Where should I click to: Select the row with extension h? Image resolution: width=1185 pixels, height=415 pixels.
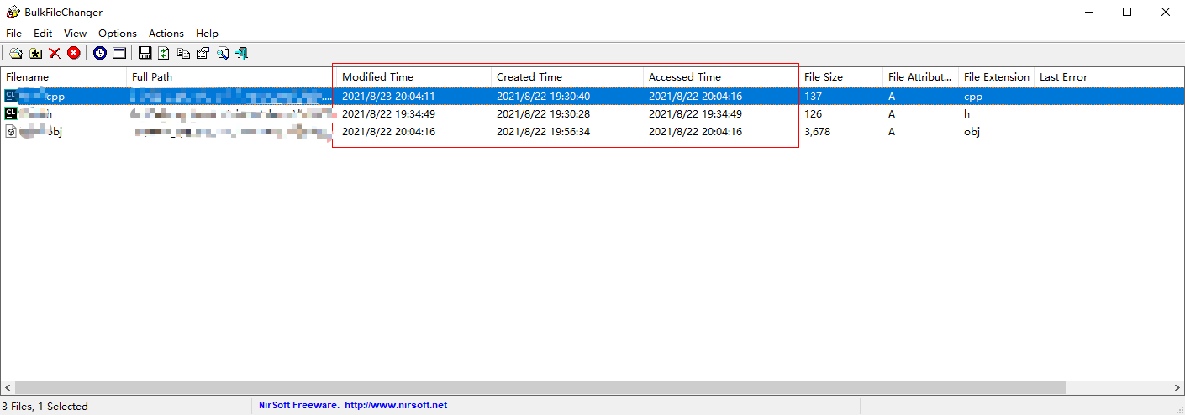tap(592, 113)
